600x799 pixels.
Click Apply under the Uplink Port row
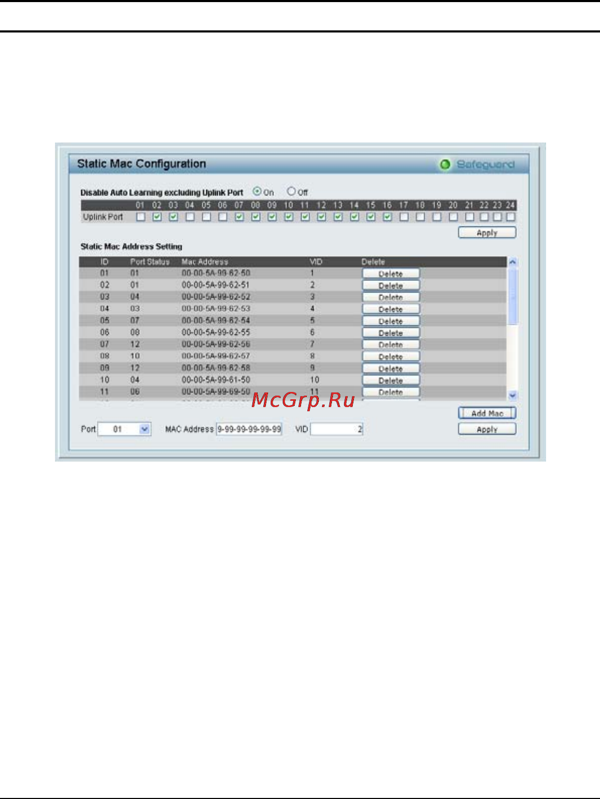tap(487, 233)
